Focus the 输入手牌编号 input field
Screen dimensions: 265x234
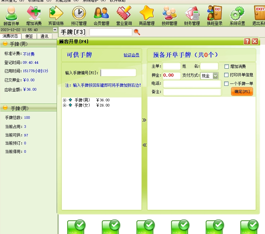point(118,73)
